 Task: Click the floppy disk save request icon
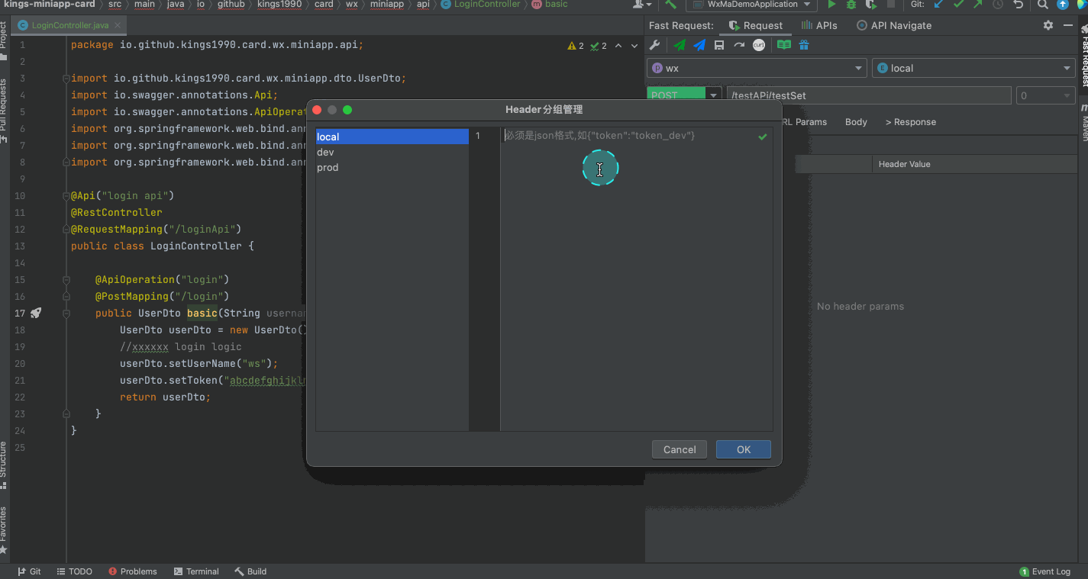[x=719, y=46]
